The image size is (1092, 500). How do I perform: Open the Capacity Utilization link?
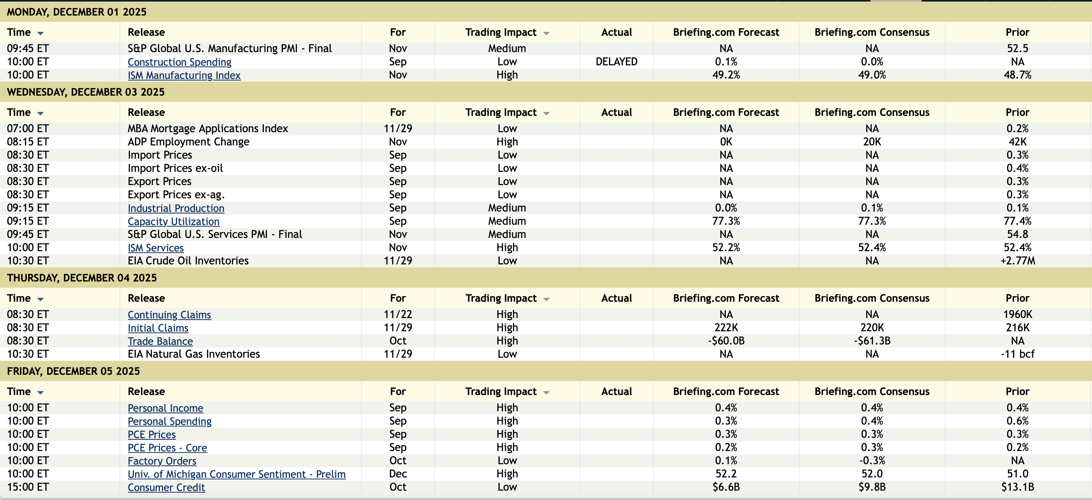(x=174, y=221)
